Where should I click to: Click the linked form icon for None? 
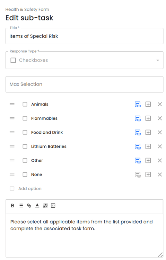pos(138,174)
